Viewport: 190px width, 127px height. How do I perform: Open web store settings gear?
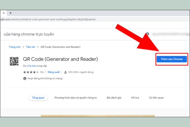[147, 34]
